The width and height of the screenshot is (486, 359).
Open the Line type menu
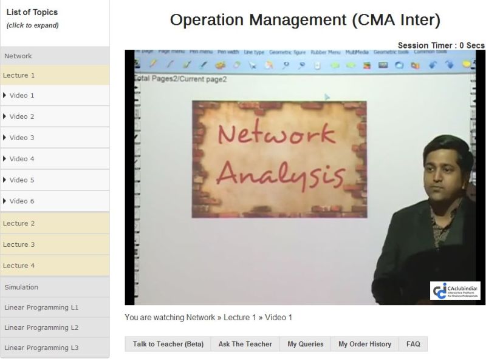point(254,53)
